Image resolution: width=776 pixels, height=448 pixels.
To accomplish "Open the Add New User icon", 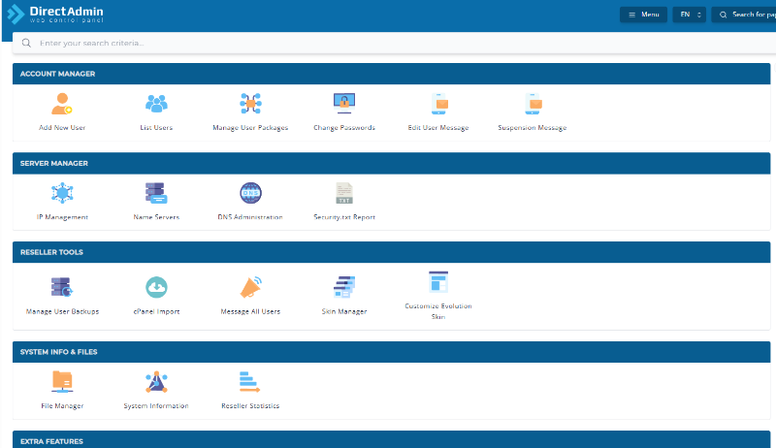I will click(62, 104).
